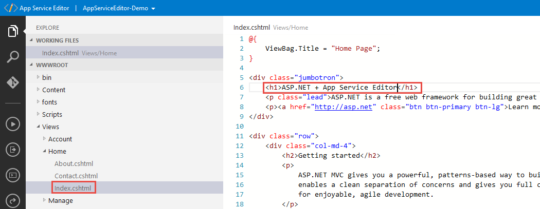The height and width of the screenshot is (209, 540).
Task: Click line number 6 in the gutter
Action: coord(241,88)
